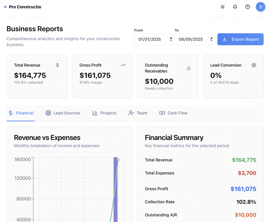266x222 pixels.
Task: Open notifications bell icon
Action: (x=235, y=7)
